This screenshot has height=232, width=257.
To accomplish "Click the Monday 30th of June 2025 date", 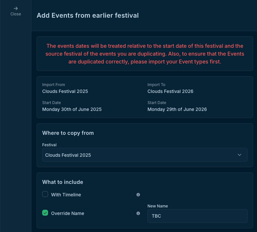I will tap(72, 109).
